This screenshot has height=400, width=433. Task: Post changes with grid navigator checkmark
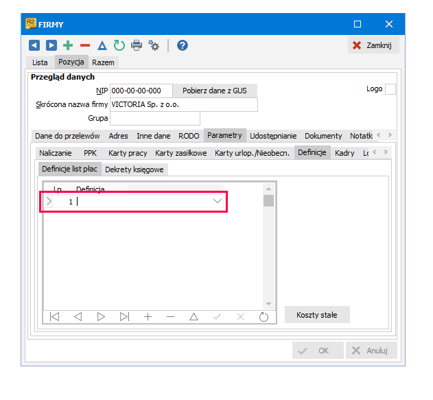tap(218, 316)
